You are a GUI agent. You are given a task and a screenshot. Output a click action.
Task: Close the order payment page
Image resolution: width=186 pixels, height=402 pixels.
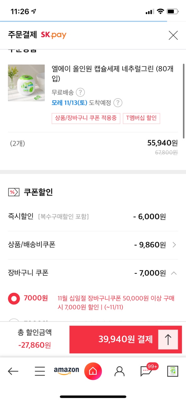[x=173, y=35]
